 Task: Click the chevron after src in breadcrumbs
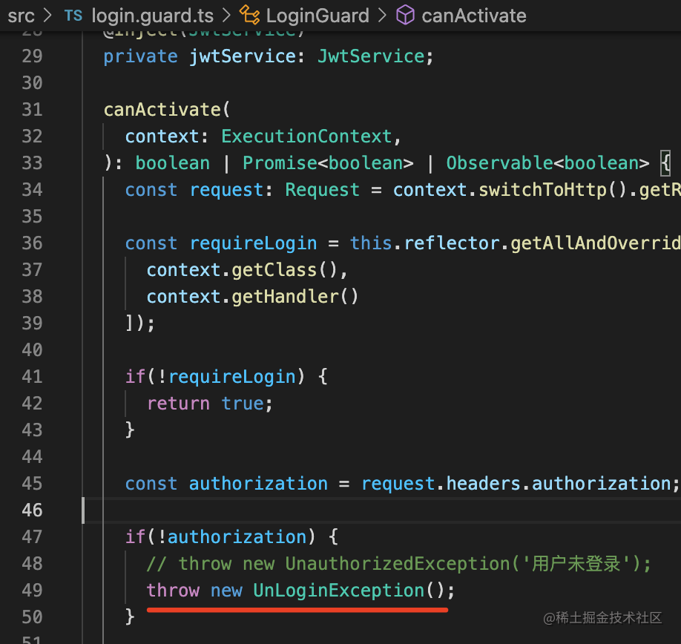tap(49, 16)
